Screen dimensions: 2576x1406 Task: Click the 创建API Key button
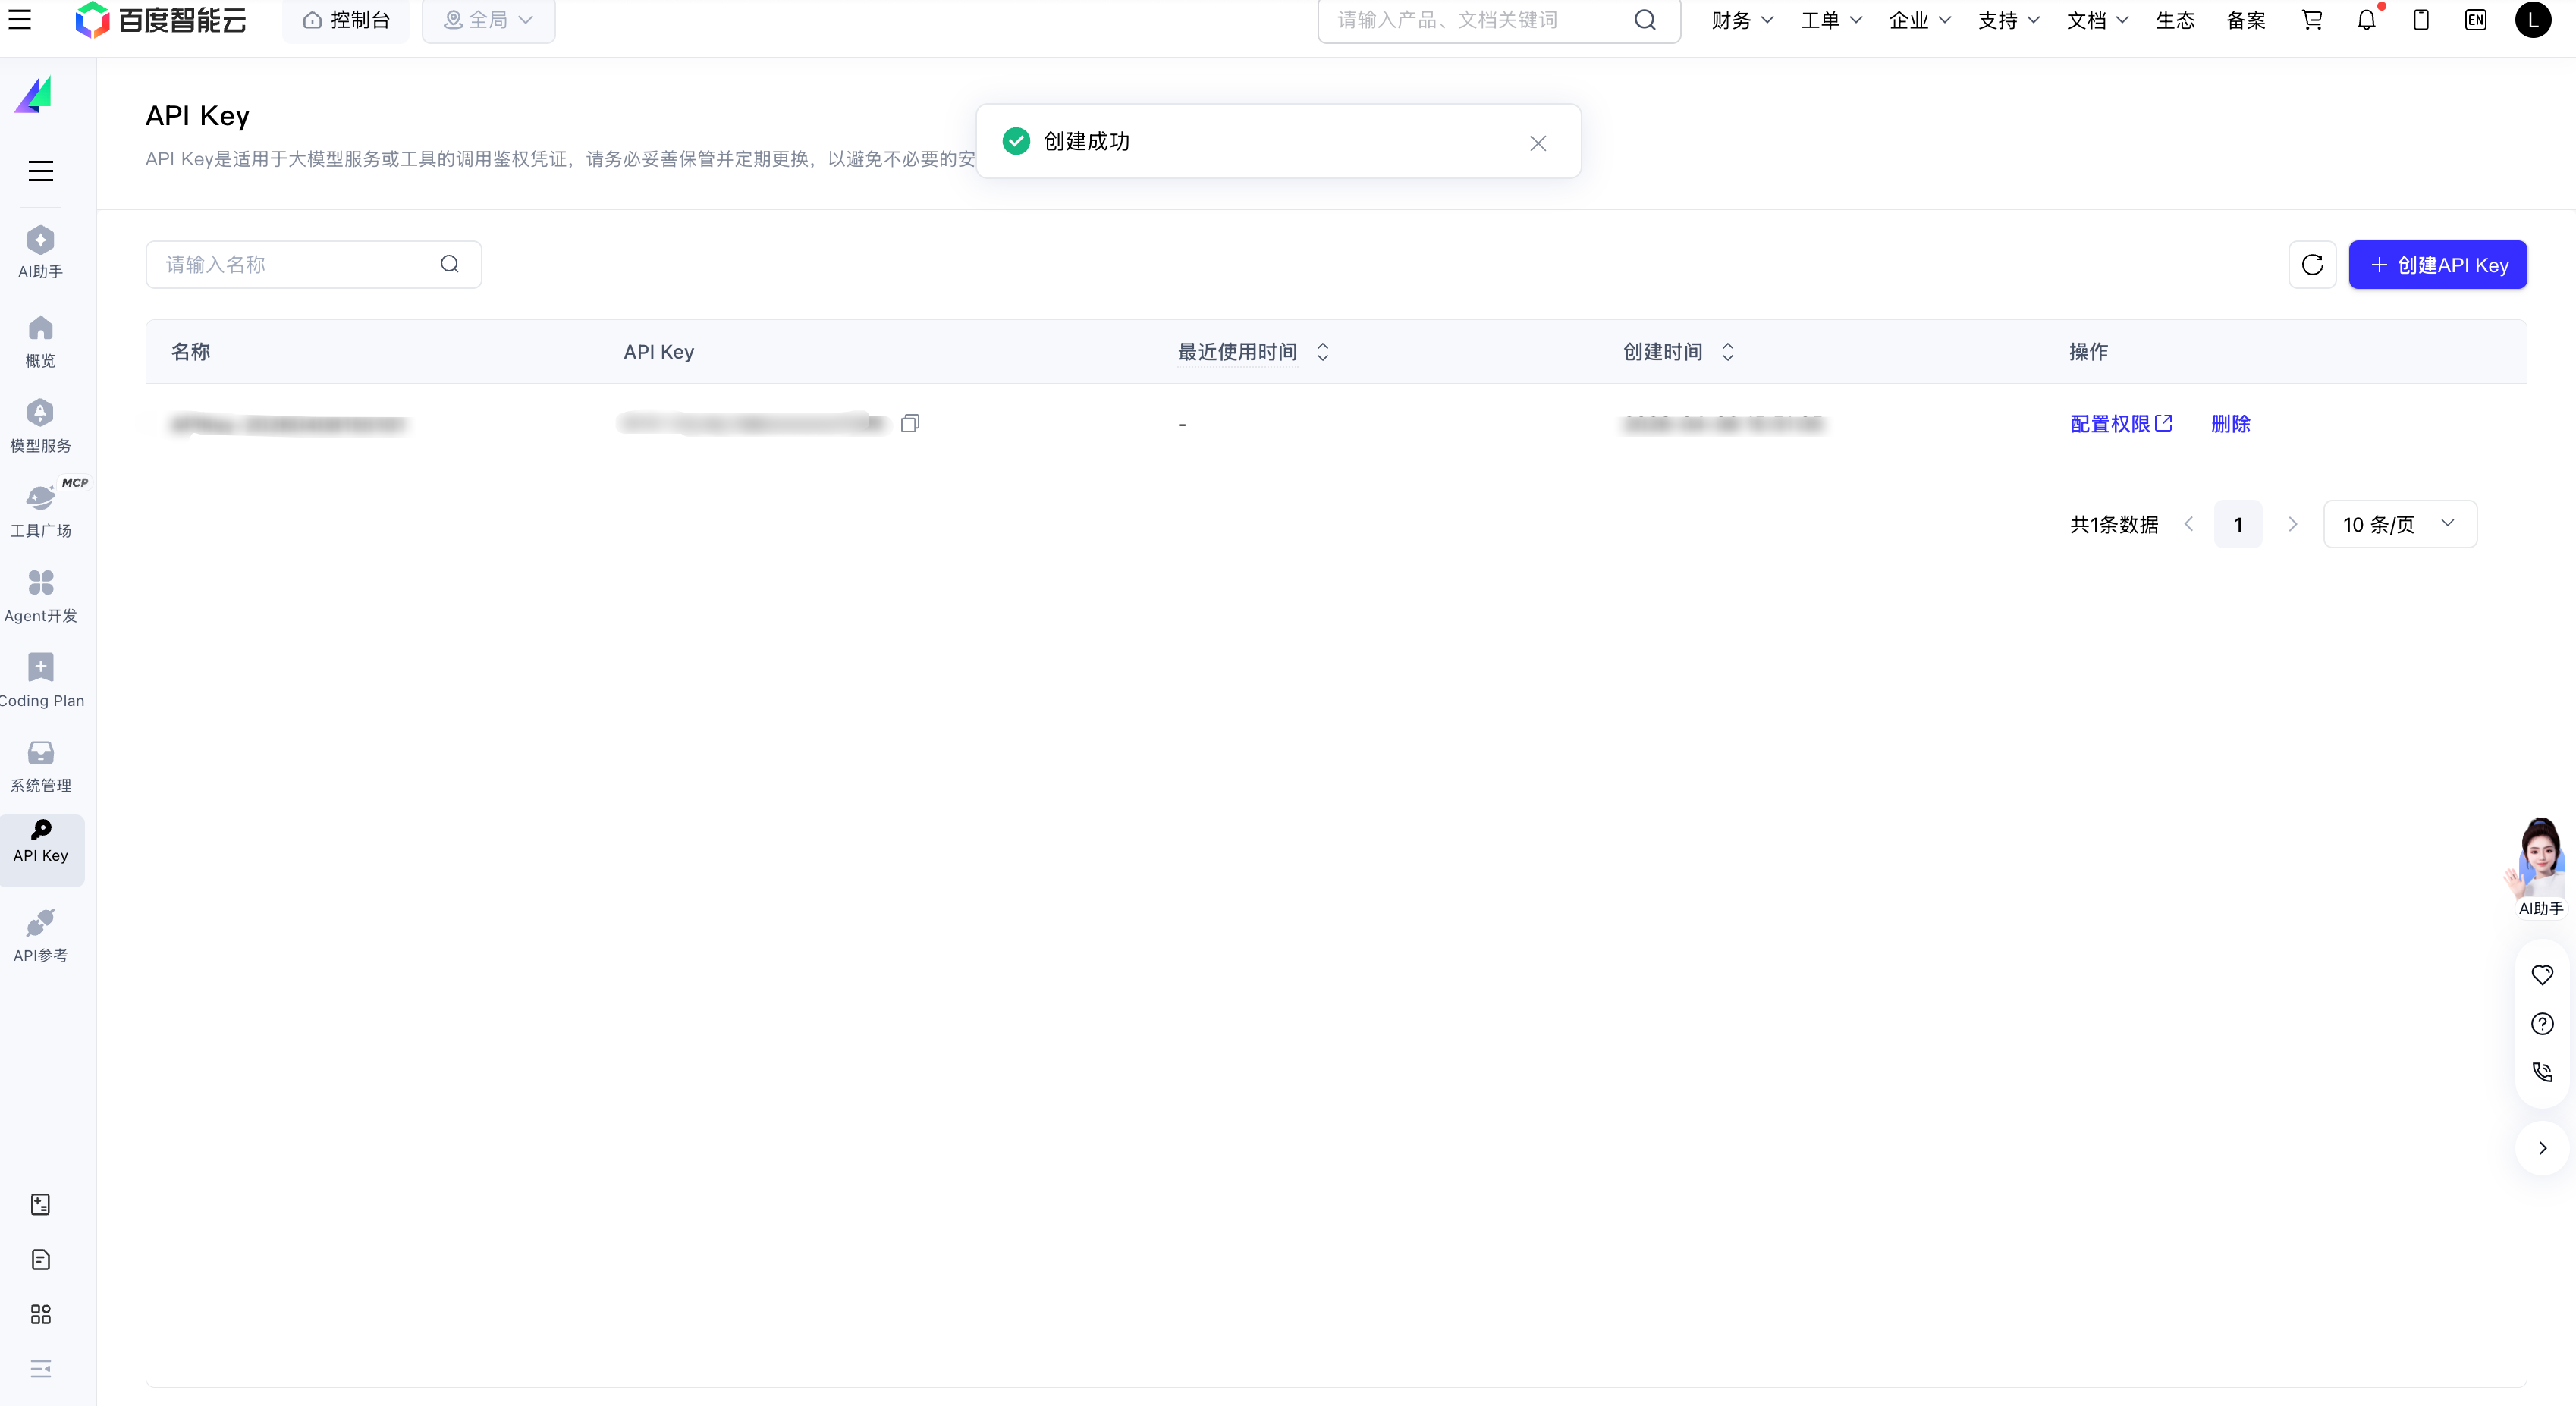pyautogui.click(x=2438, y=264)
